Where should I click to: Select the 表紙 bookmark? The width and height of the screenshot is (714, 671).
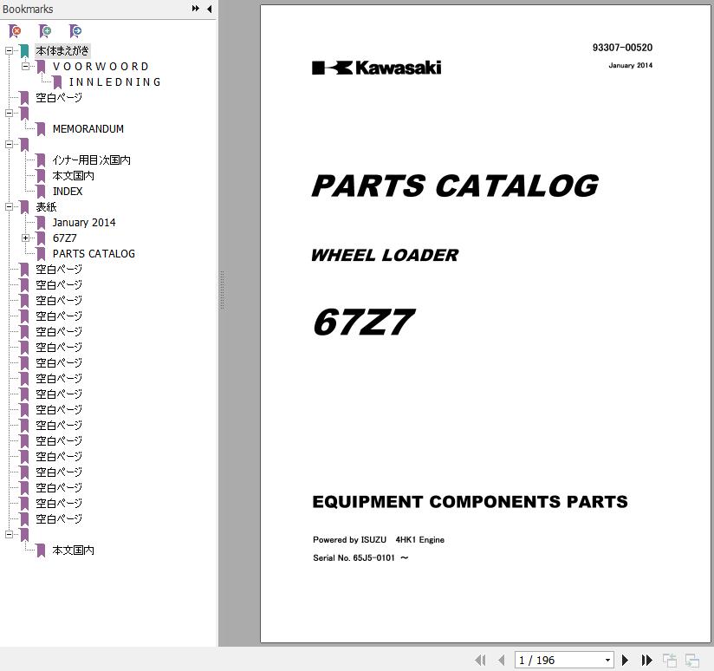(47, 207)
